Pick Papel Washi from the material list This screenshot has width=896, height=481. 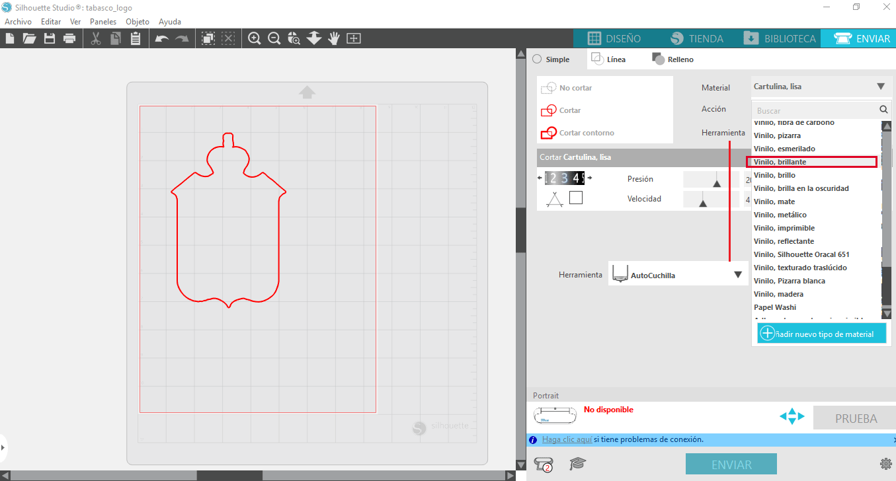(x=817, y=307)
